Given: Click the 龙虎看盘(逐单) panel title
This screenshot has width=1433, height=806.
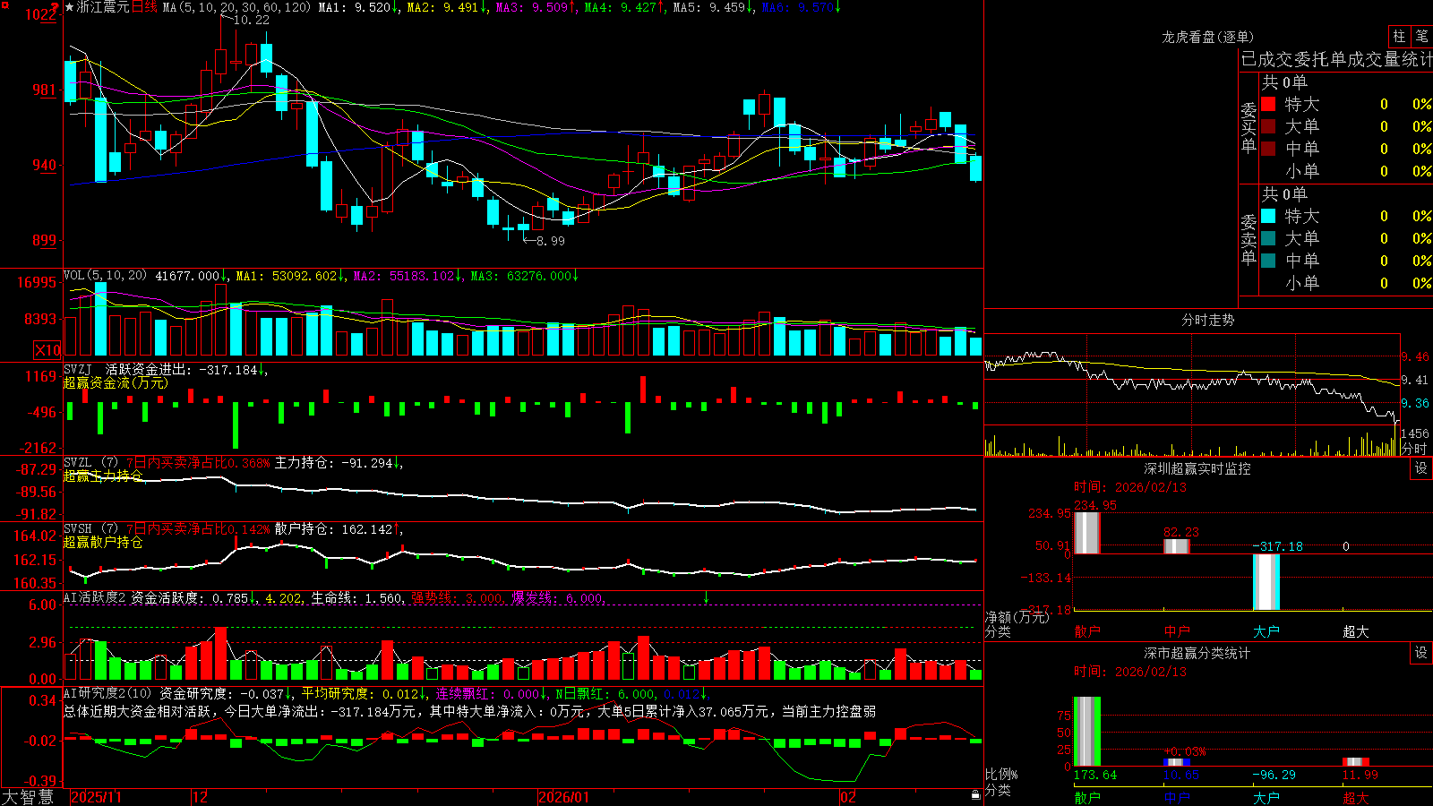Looking at the screenshot, I should tap(1207, 37).
